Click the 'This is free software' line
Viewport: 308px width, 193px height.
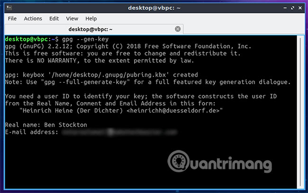click(123, 53)
